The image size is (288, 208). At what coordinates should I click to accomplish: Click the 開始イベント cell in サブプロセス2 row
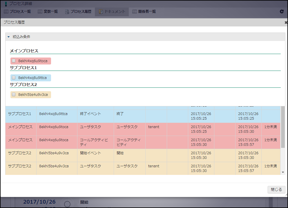pyautogui.click(x=95, y=155)
